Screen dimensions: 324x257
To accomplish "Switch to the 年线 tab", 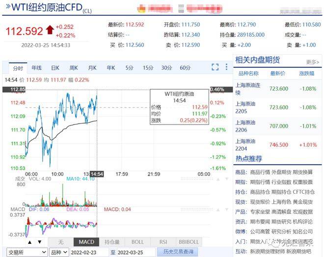I will 37,68.
